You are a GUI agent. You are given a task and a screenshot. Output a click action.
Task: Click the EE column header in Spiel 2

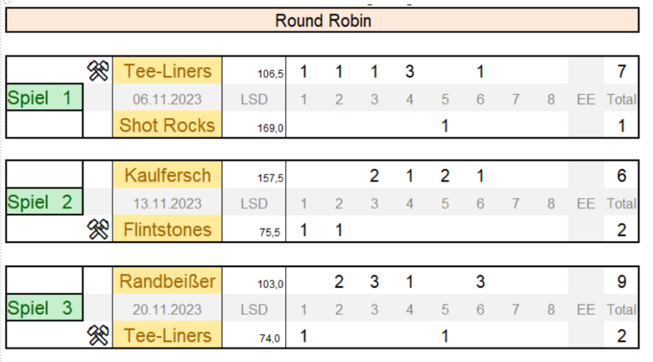585,203
